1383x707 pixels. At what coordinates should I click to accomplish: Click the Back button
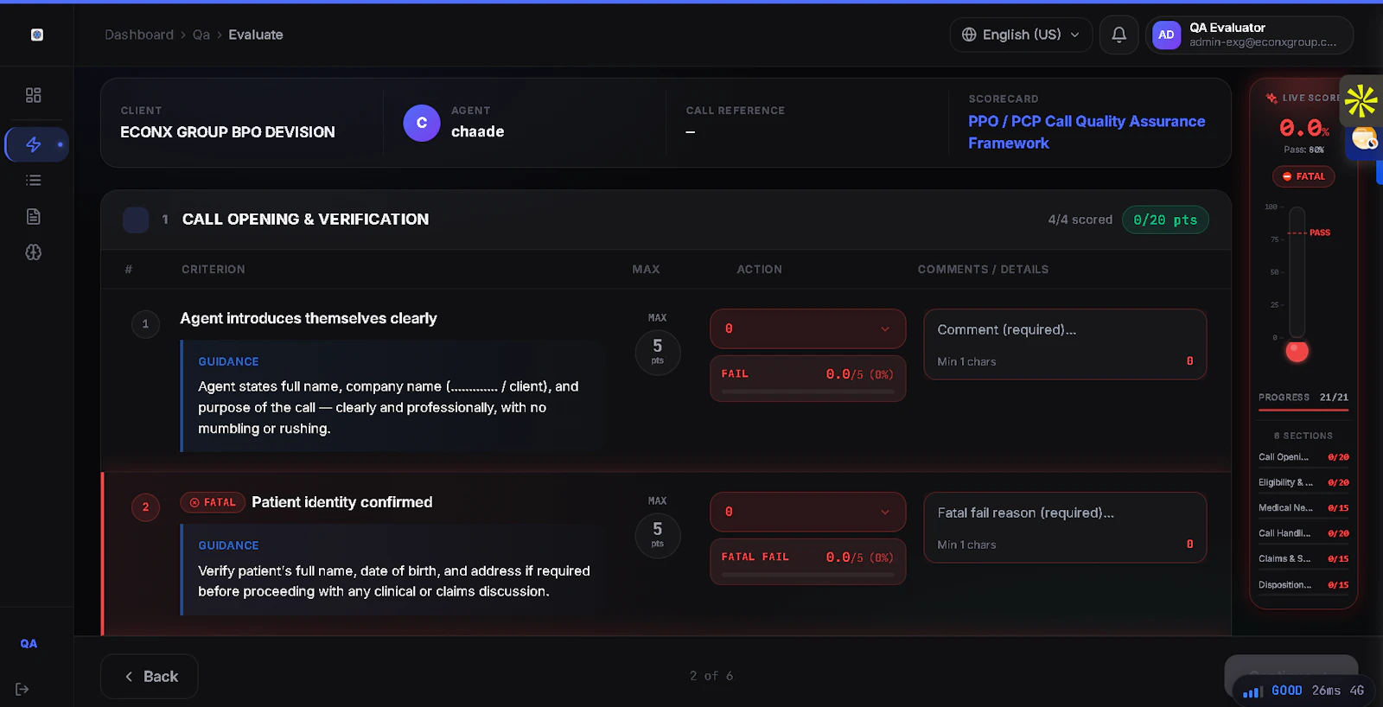click(x=150, y=676)
